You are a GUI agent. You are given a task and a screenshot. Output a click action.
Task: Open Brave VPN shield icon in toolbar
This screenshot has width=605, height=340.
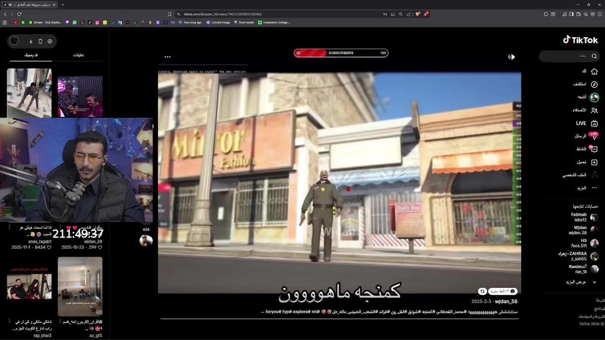[593, 14]
